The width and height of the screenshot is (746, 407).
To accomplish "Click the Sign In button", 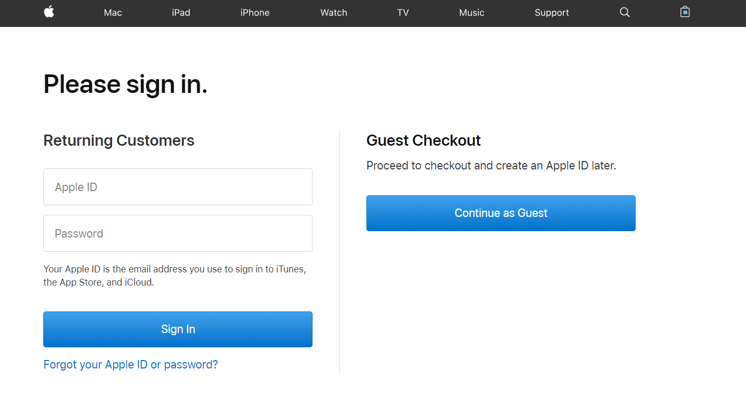I will [x=178, y=329].
